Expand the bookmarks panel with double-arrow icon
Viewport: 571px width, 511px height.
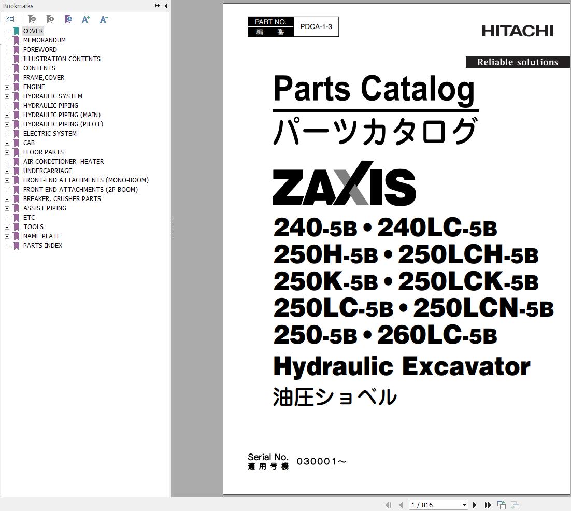pos(157,6)
